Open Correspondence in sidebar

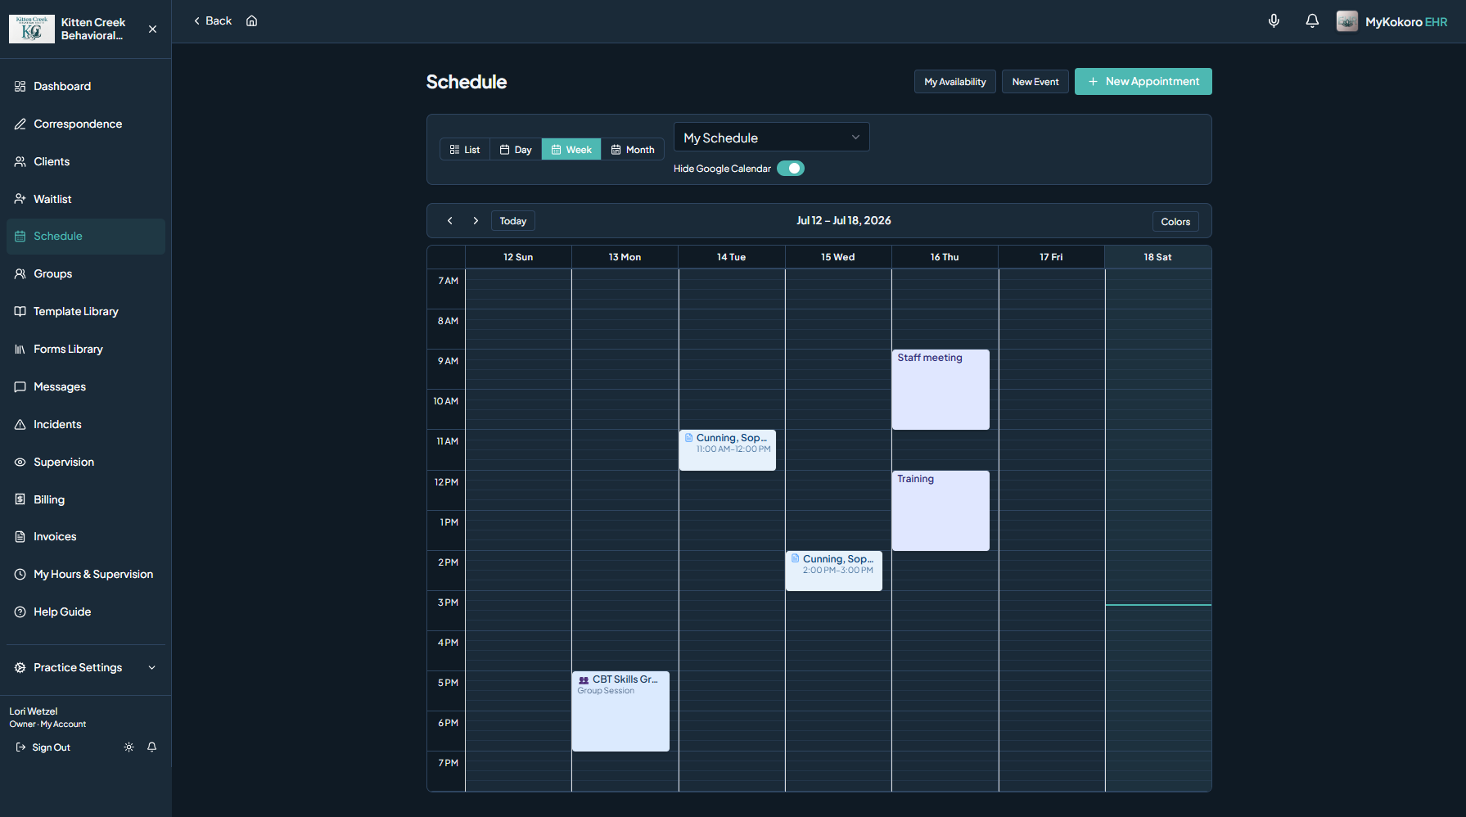pos(86,124)
